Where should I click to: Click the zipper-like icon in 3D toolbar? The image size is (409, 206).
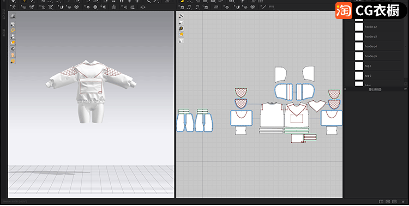click(x=114, y=7)
